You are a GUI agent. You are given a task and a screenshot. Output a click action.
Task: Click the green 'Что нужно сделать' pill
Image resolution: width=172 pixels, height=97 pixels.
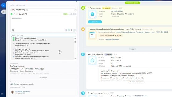[132, 3]
